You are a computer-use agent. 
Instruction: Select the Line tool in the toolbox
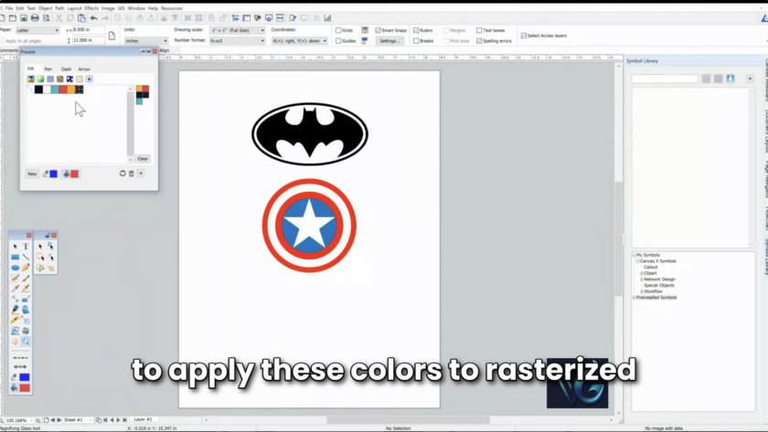pos(26,257)
